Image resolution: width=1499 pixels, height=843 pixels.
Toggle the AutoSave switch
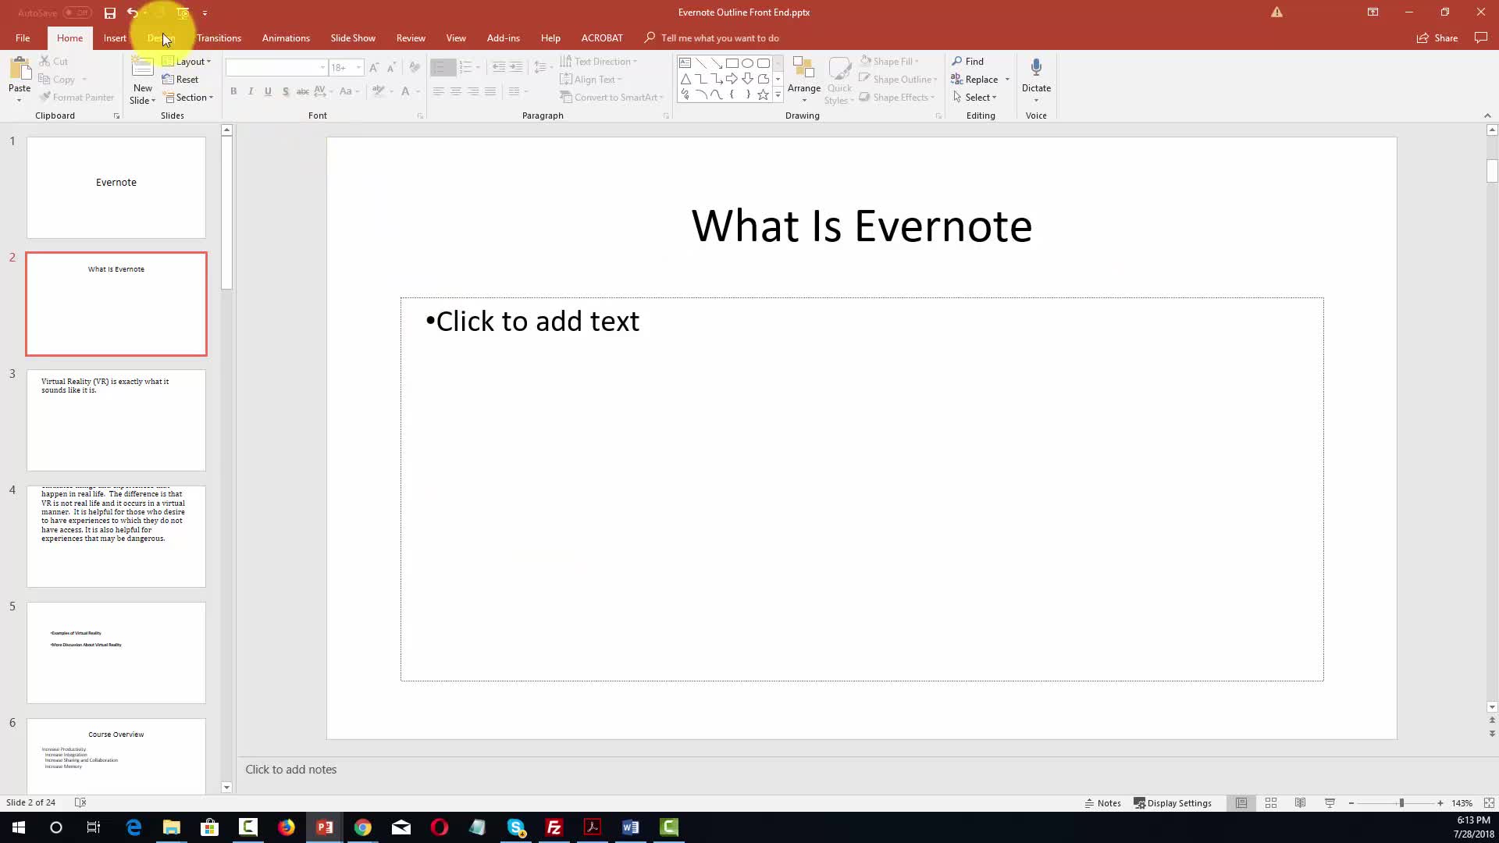point(77,12)
